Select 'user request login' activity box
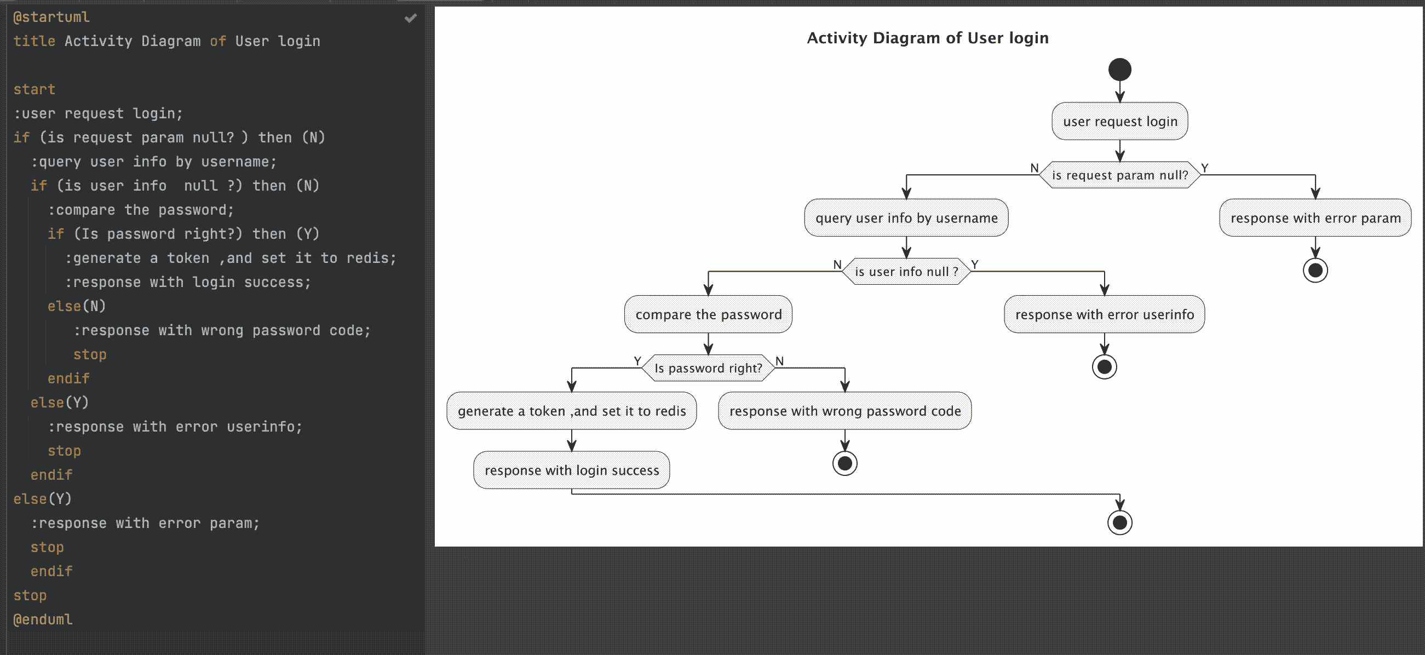 click(x=1119, y=122)
